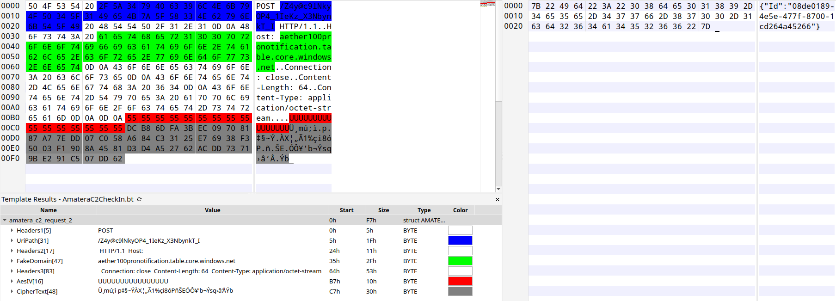Screen dimensions: 836x301
Task: Select the FakeDomain value aether100pronotification.table.core.windows.net
Action: click(166, 261)
